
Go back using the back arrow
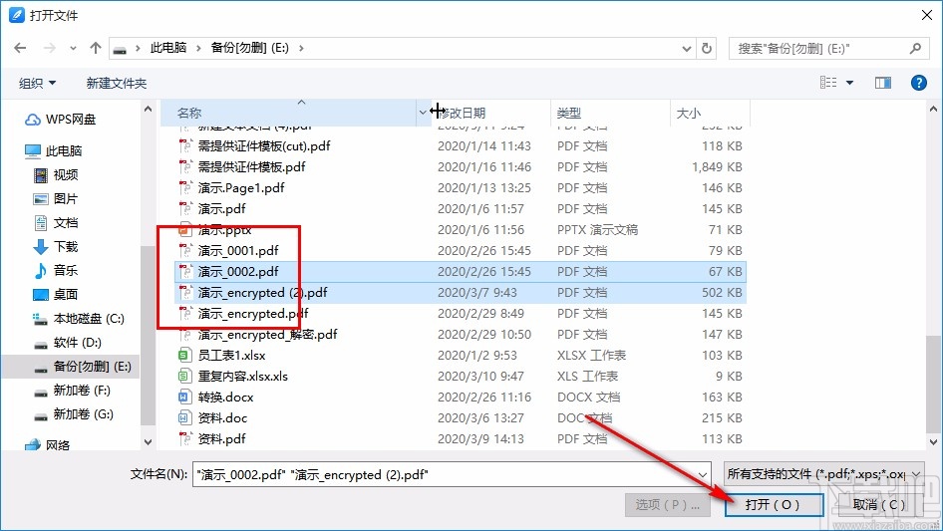click(20, 48)
